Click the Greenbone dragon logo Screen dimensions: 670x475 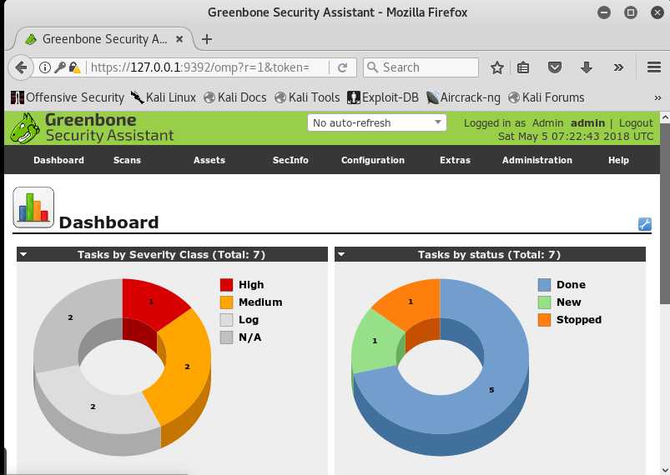(x=25, y=128)
